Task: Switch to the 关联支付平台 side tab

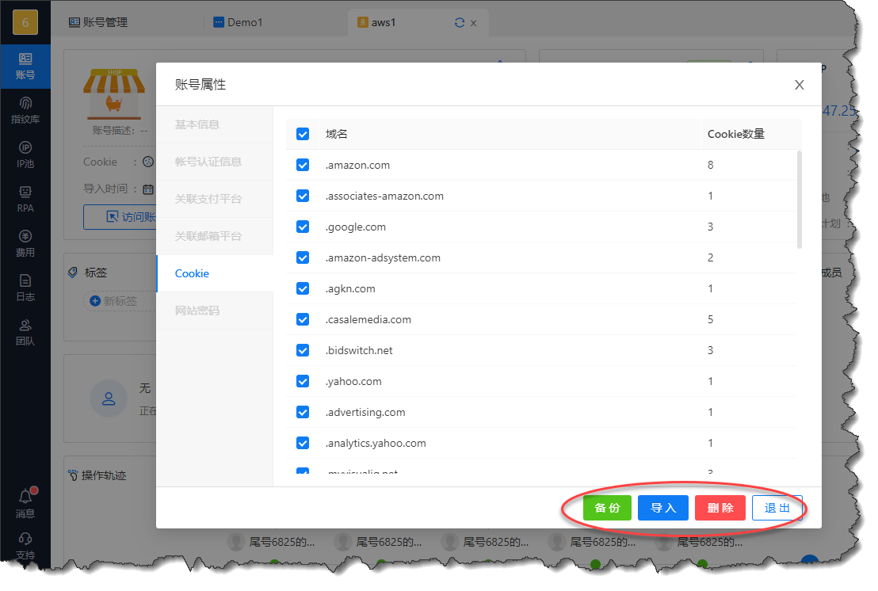Action: click(215, 199)
